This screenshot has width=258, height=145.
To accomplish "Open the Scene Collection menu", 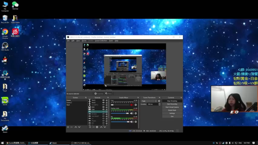I will (x=101, y=41).
